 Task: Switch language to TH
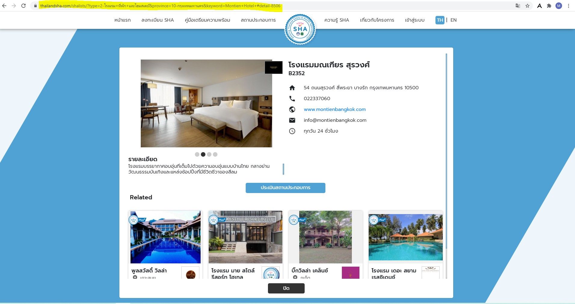[440, 20]
